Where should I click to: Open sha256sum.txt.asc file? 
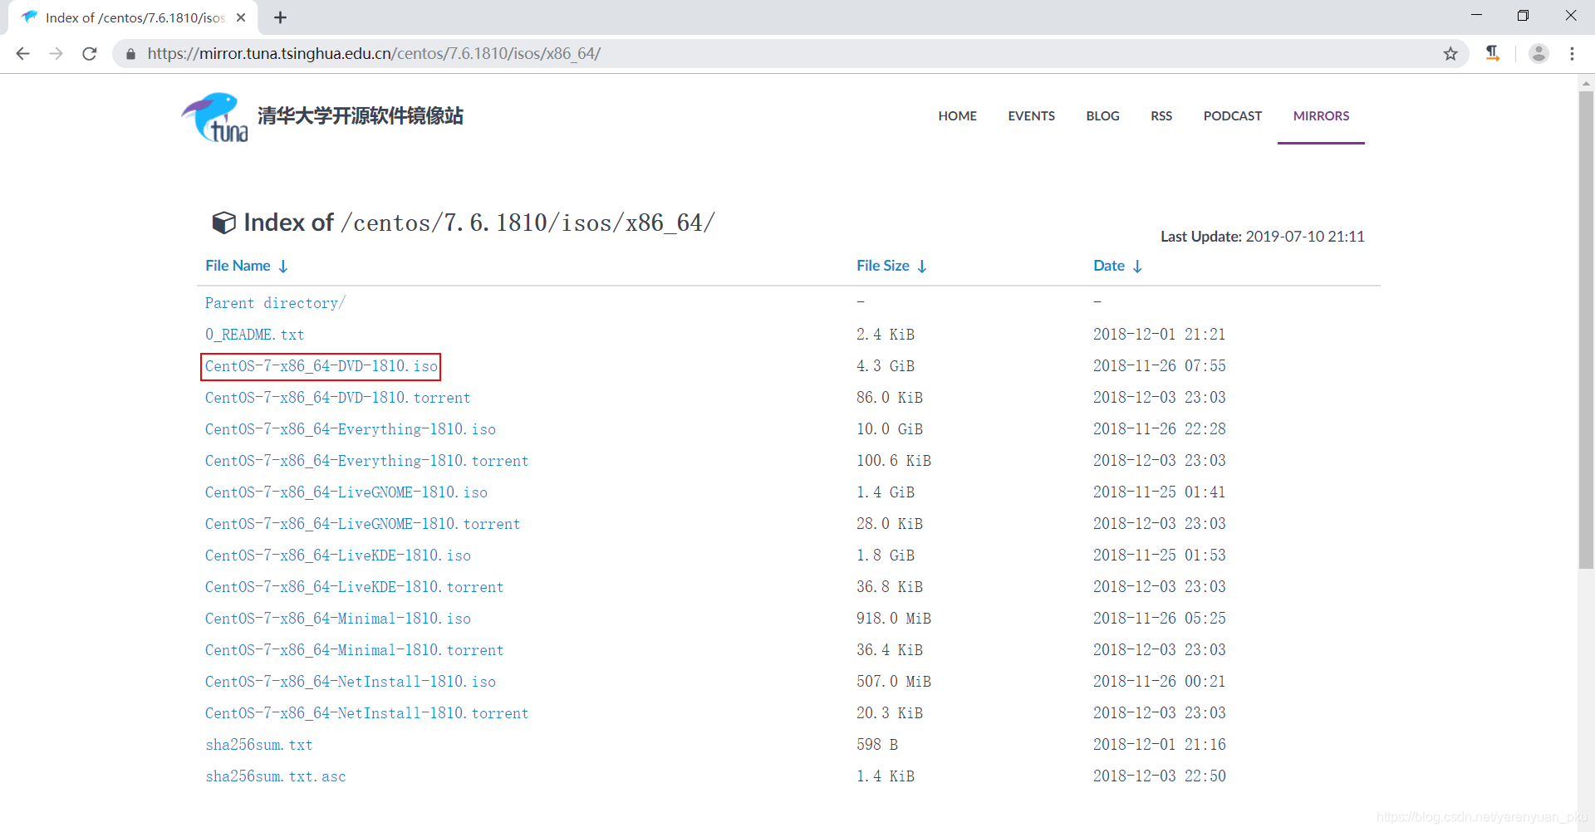tap(275, 776)
